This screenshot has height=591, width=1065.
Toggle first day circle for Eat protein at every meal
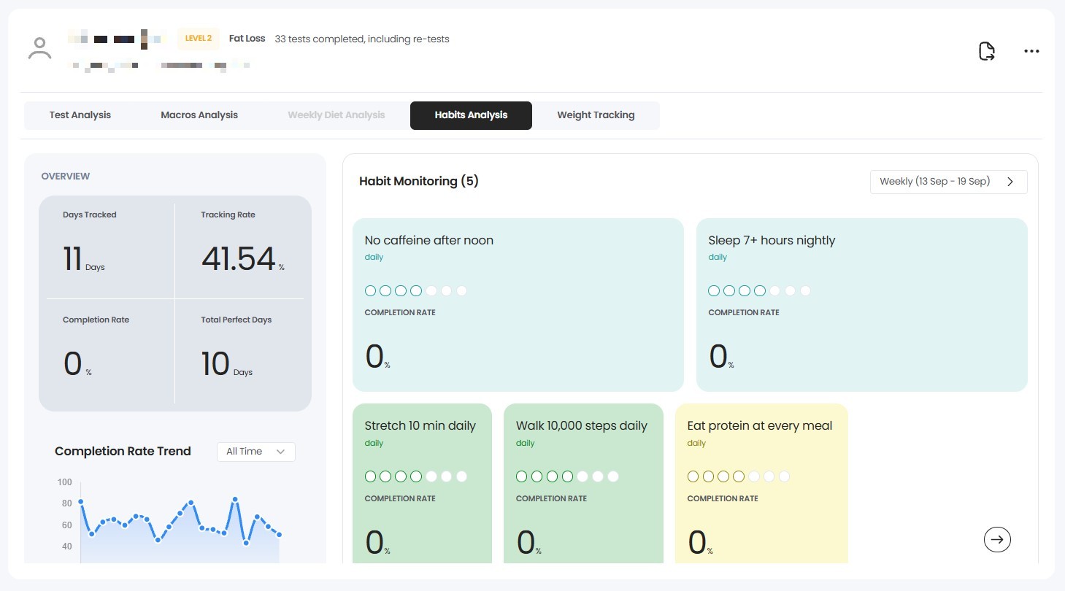(x=693, y=476)
